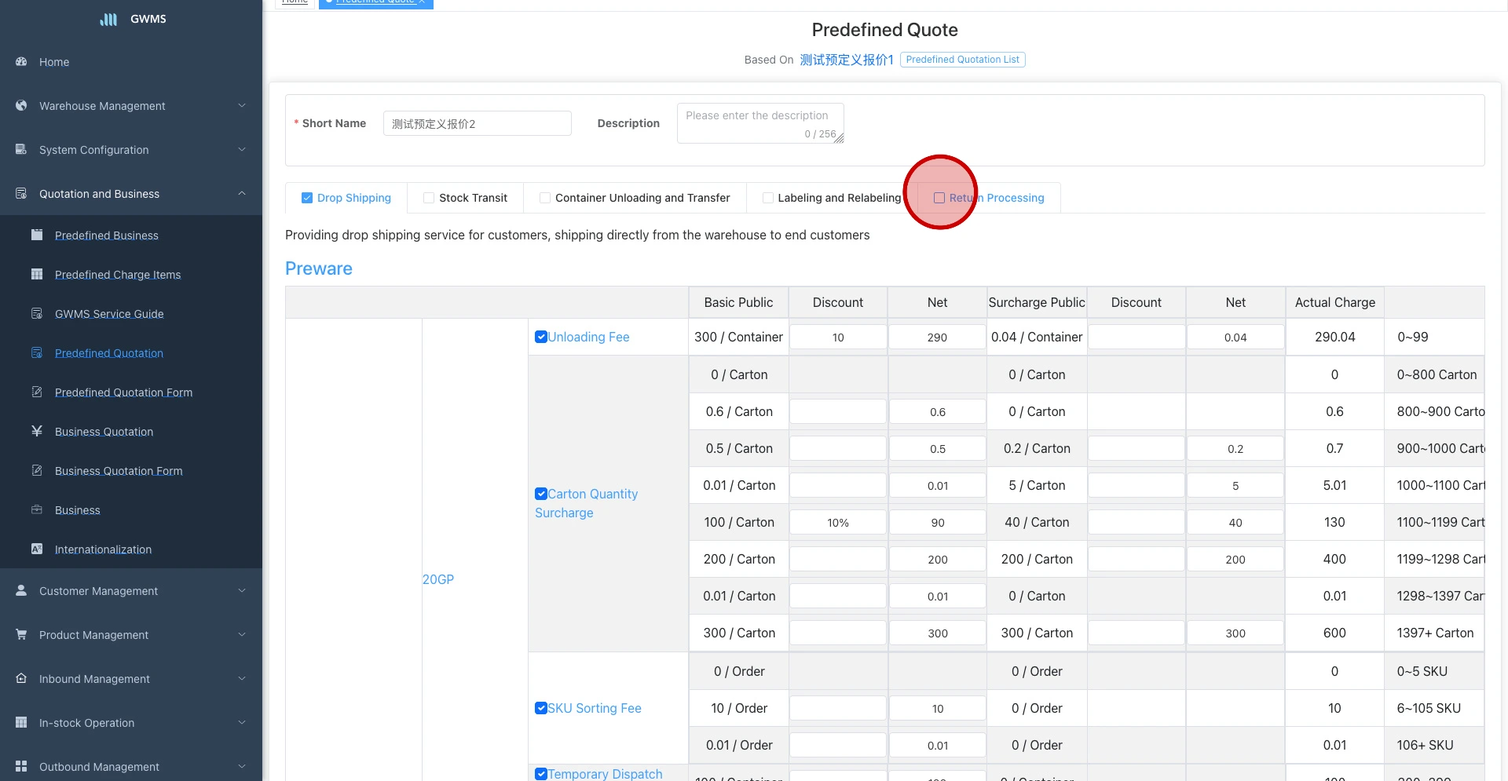Click the Home dashboard icon

pos(21,61)
